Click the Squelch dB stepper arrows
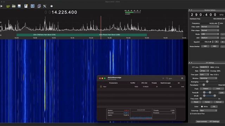 (x=213, y=42)
